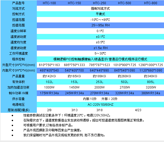This screenshot has height=142, width=164.
Task: Click the 供水容量 row label
Action: click(18, 99)
